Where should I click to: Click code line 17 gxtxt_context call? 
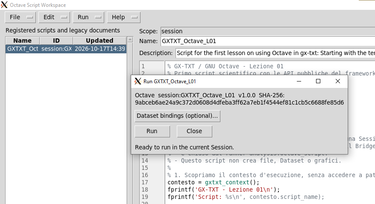coord(213,183)
